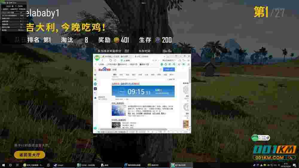Open the Windows Start menu
This screenshot has width=299, height=168.
(x=3, y=165)
